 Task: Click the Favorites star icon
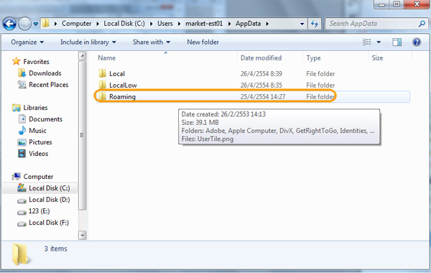17,61
